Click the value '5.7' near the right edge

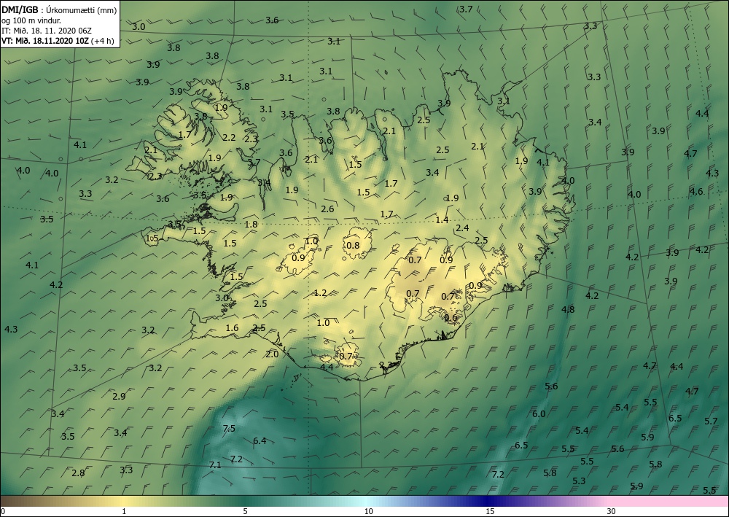click(711, 421)
